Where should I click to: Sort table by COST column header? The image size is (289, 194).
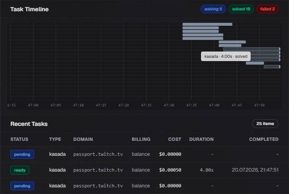click(175, 139)
